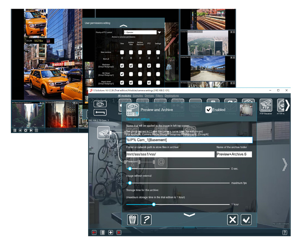
Task: Click grid layout icon in camera viewer toolbar
Action: (36, 130)
